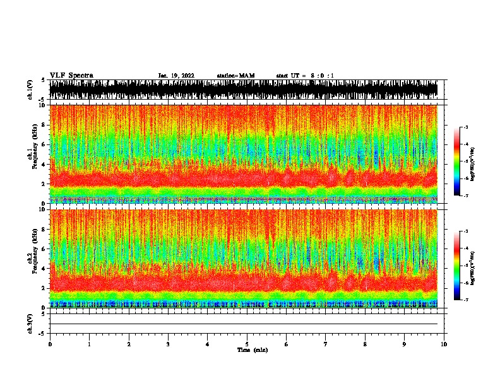Click the ch.2 spectrogram color scale bar
The width and height of the screenshot is (500, 386).
(x=457, y=266)
